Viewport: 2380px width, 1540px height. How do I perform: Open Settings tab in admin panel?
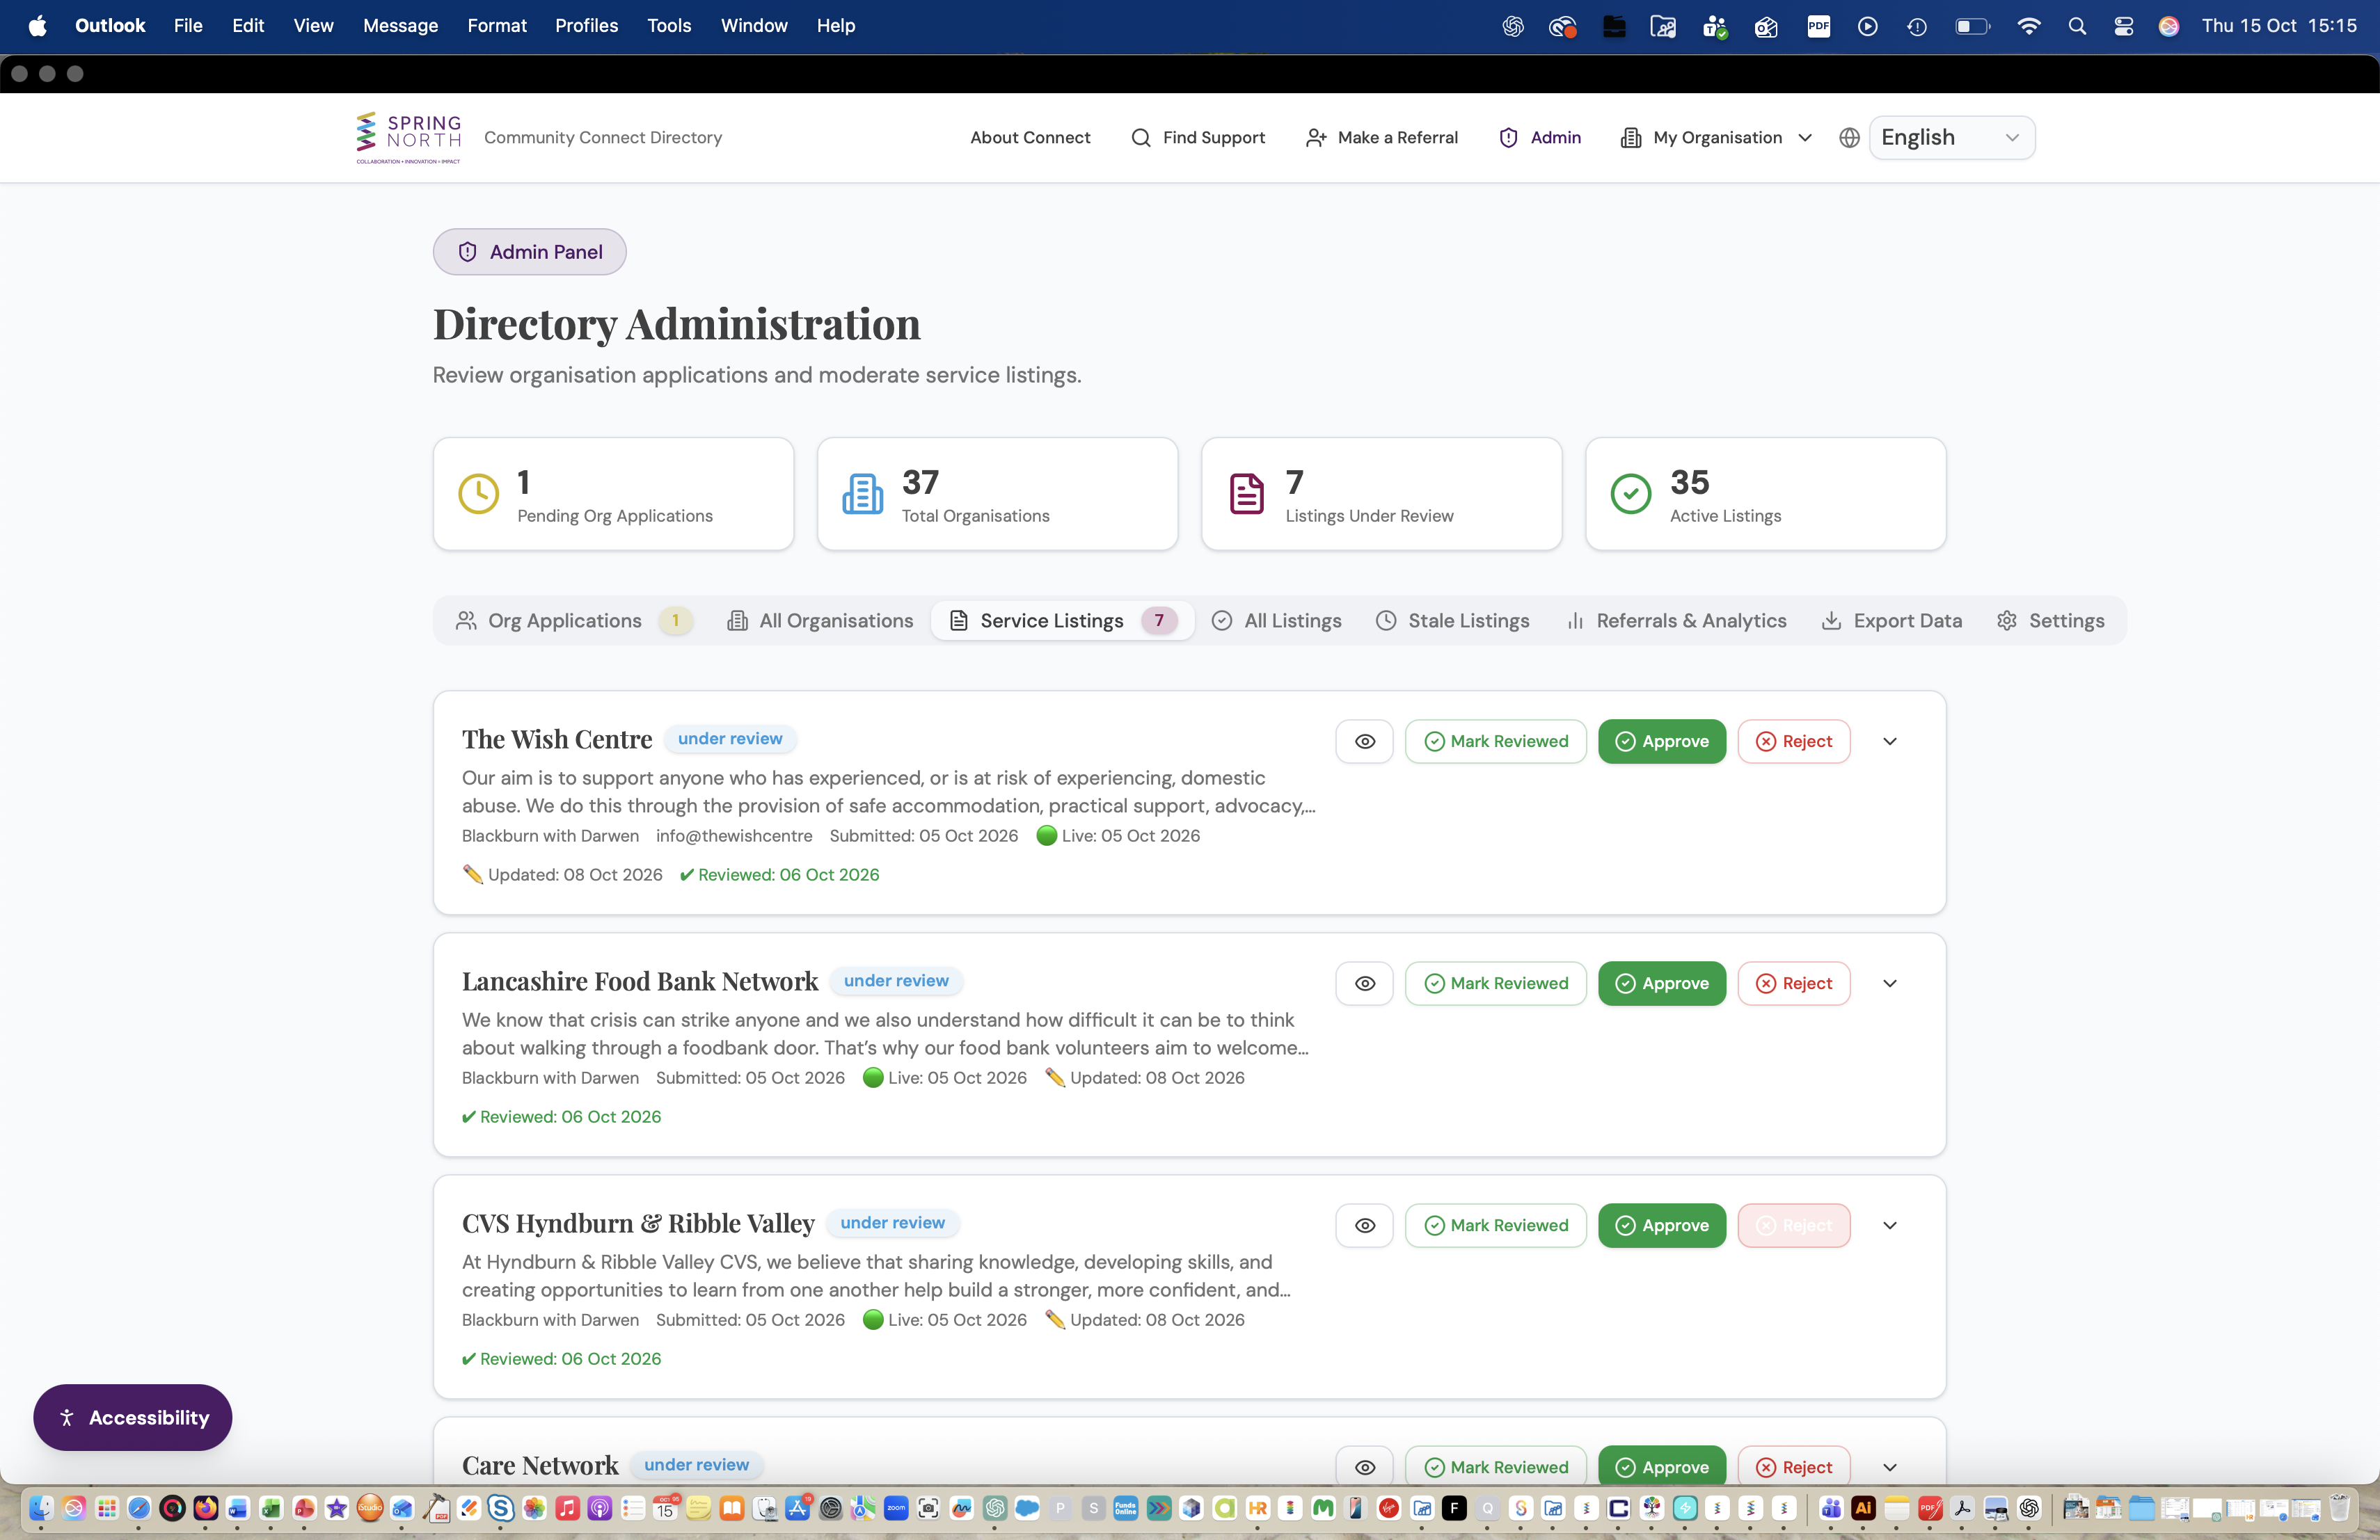(2051, 620)
